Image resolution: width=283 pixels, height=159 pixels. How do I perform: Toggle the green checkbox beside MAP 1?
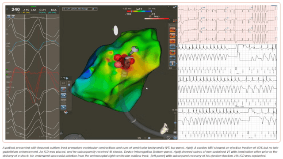(x=7, y=75)
